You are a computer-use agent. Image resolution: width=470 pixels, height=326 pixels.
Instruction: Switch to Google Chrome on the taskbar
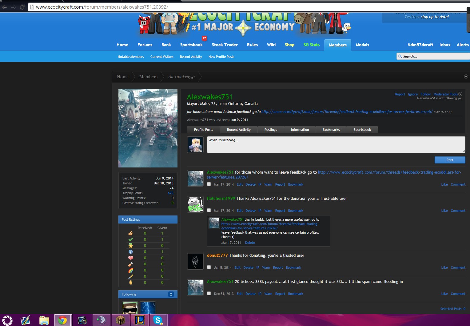[63, 320]
